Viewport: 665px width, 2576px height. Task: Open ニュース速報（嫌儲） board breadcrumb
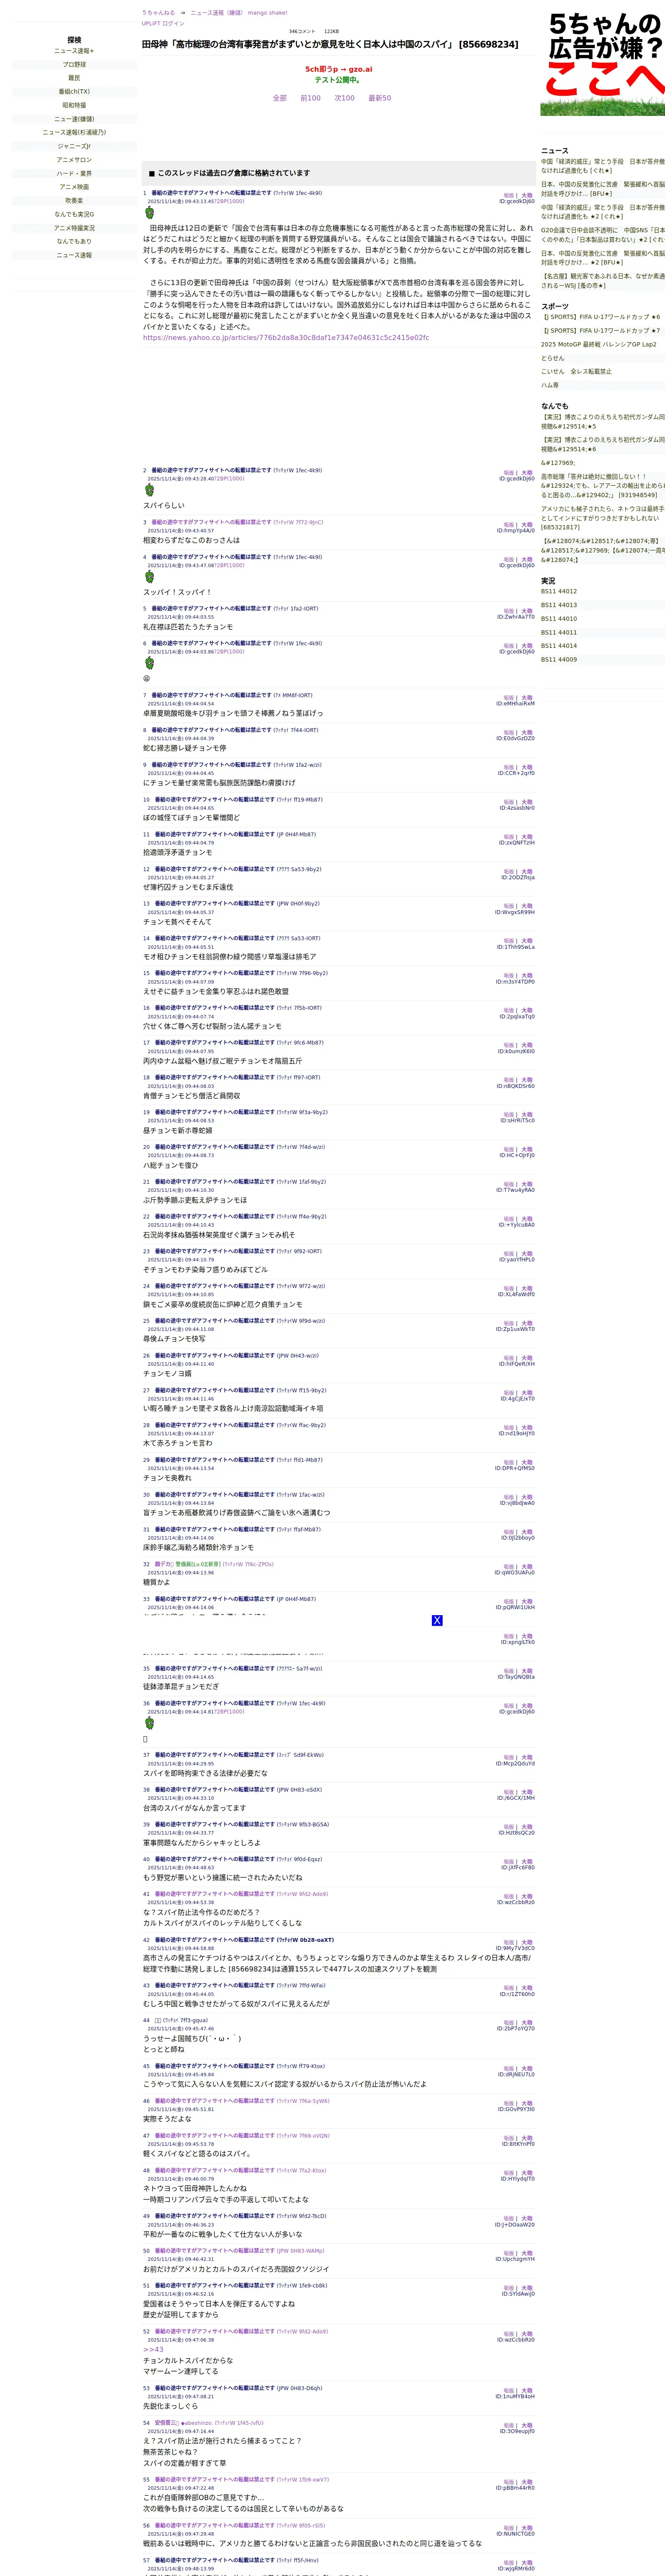217,13
